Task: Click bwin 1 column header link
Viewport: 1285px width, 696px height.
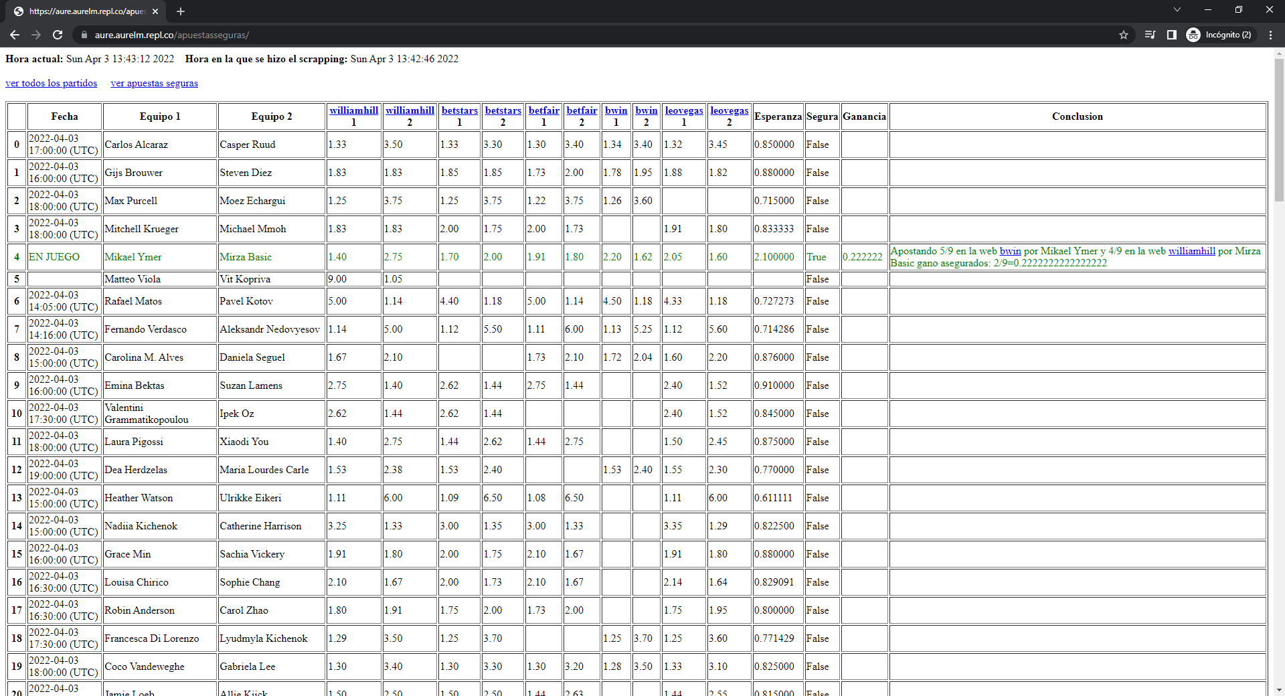Action: pos(616,110)
